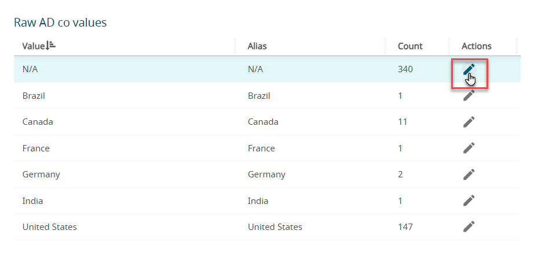Click the pencil icon for Brazil
The height and width of the screenshot is (260, 534).
pyautogui.click(x=469, y=96)
